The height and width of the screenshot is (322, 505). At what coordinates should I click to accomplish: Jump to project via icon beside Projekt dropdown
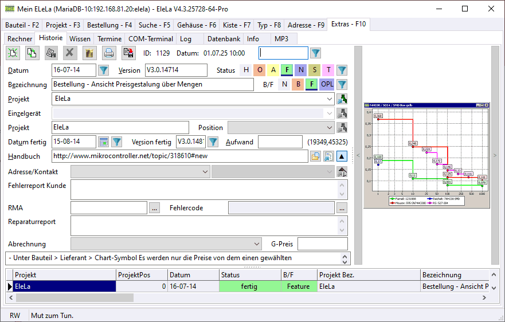tap(342, 99)
